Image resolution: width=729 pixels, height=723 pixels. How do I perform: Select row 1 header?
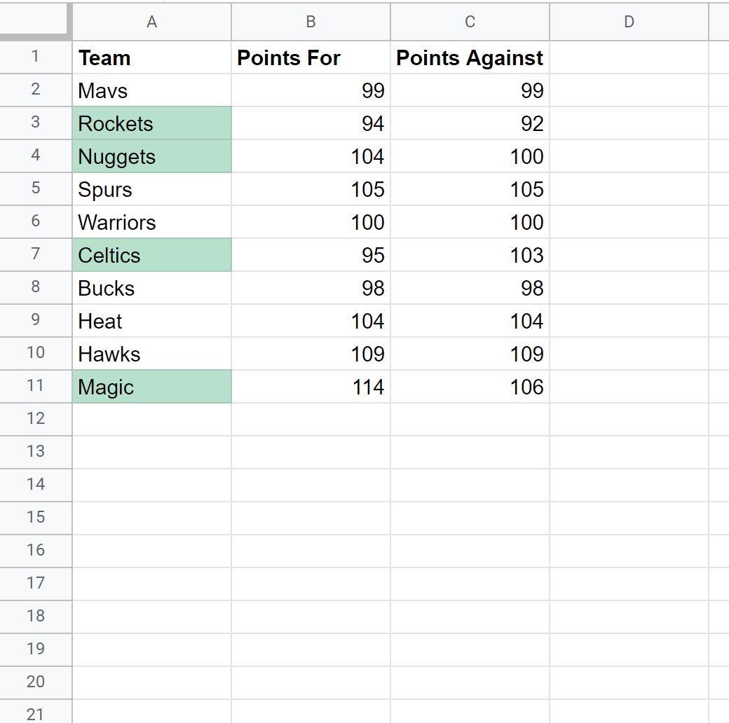pyautogui.click(x=35, y=57)
